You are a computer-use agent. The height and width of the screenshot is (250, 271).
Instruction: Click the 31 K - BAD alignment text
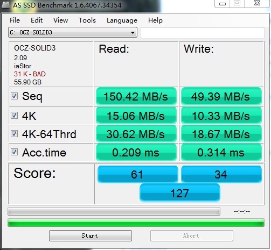click(x=30, y=74)
